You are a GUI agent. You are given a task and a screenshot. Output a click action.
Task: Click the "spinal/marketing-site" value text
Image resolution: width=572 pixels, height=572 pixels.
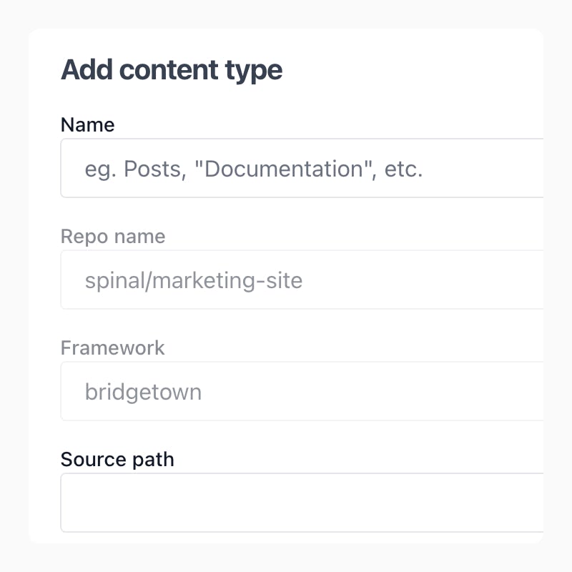[193, 280]
